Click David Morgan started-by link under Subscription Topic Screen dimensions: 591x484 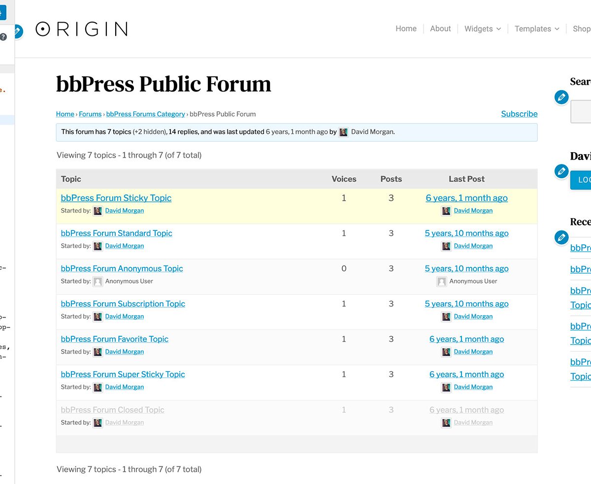[x=125, y=317]
